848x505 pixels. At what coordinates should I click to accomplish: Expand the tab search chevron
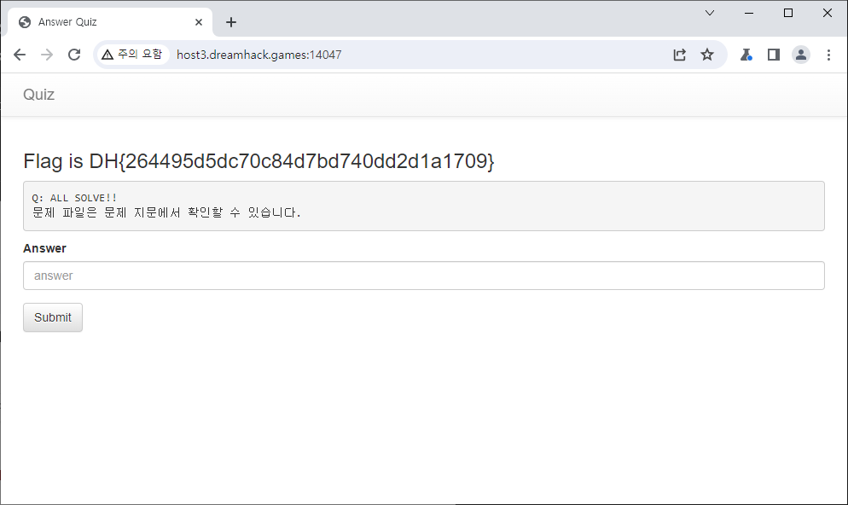709,13
